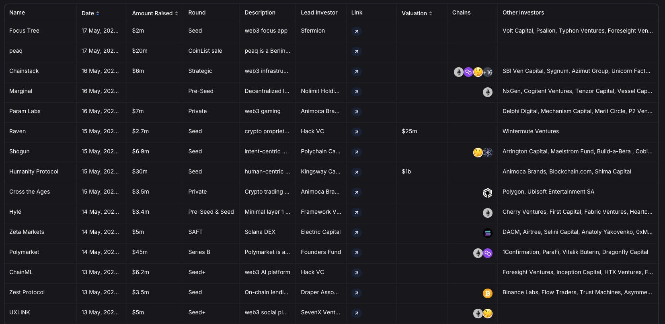Sort the table by Date column
Screen dimensions: 665x324
point(90,13)
